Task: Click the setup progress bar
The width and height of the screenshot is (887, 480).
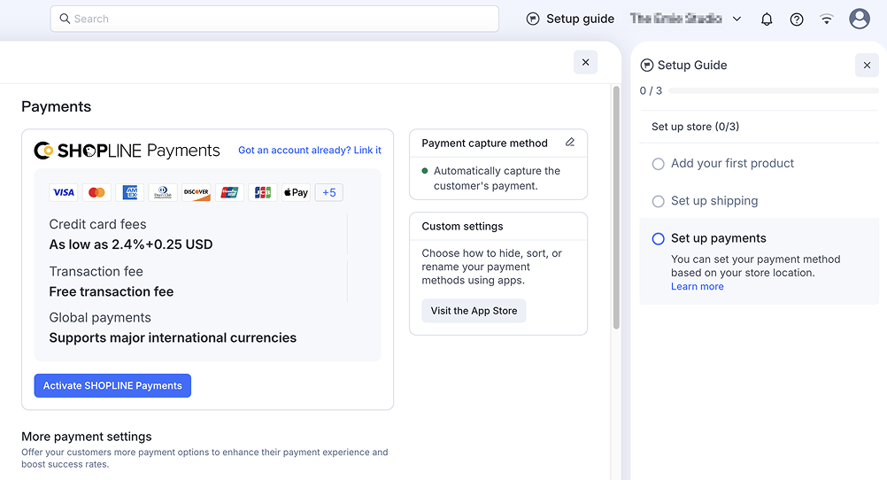Action: click(774, 91)
